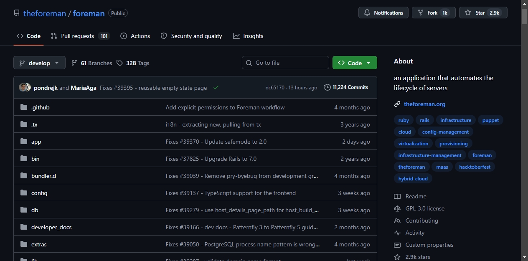The image size is (528, 261).
Task: Click the tag icon beside 328 Tags
Action: tap(120, 63)
